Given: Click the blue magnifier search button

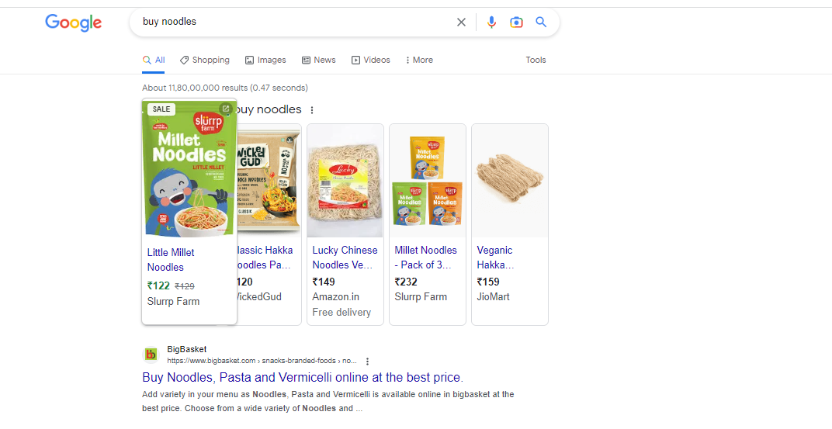Looking at the screenshot, I should pyautogui.click(x=541, y=22).
